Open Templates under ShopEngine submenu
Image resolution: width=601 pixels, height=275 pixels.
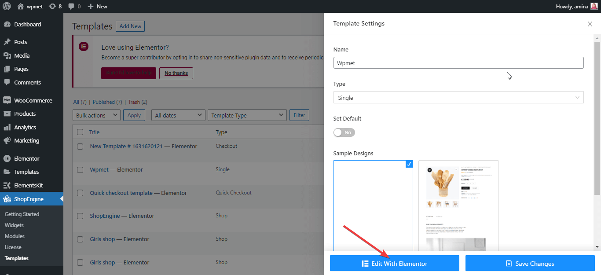[x=17, y=258]
